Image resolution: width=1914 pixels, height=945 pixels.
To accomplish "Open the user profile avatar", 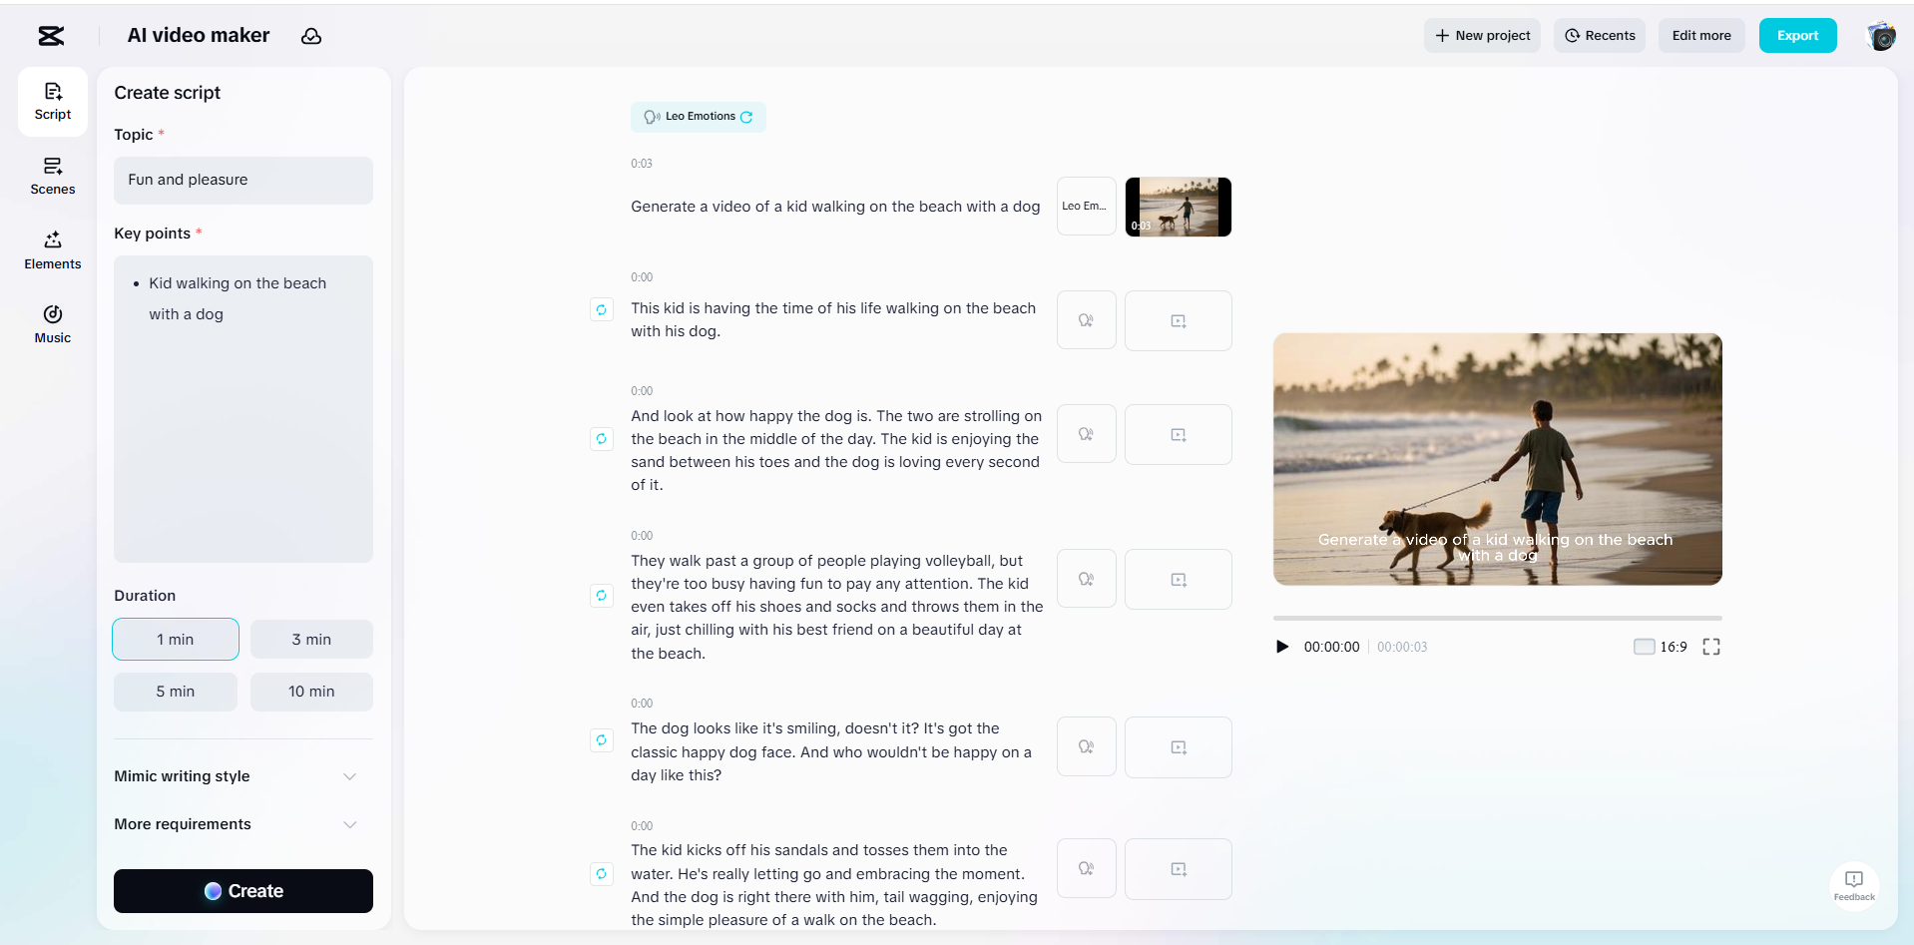I will click(x=1881, y=36).
